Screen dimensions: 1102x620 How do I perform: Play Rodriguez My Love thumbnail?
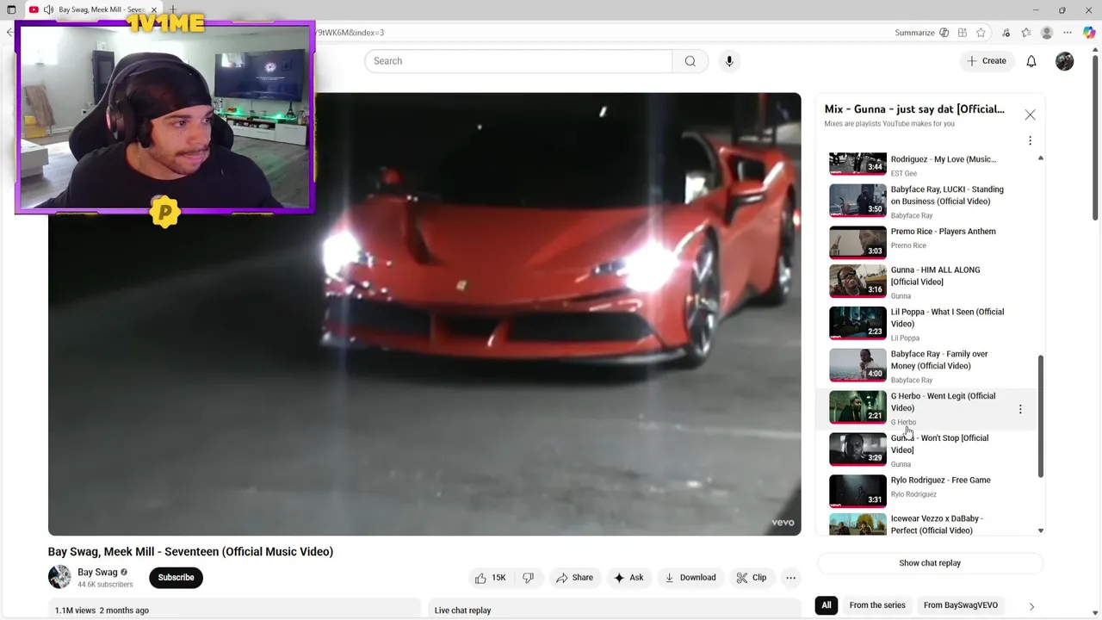(857, 164)
